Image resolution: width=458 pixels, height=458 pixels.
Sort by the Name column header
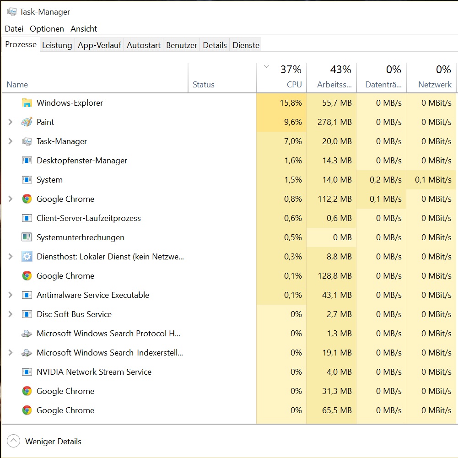click(x=95, y=78)
